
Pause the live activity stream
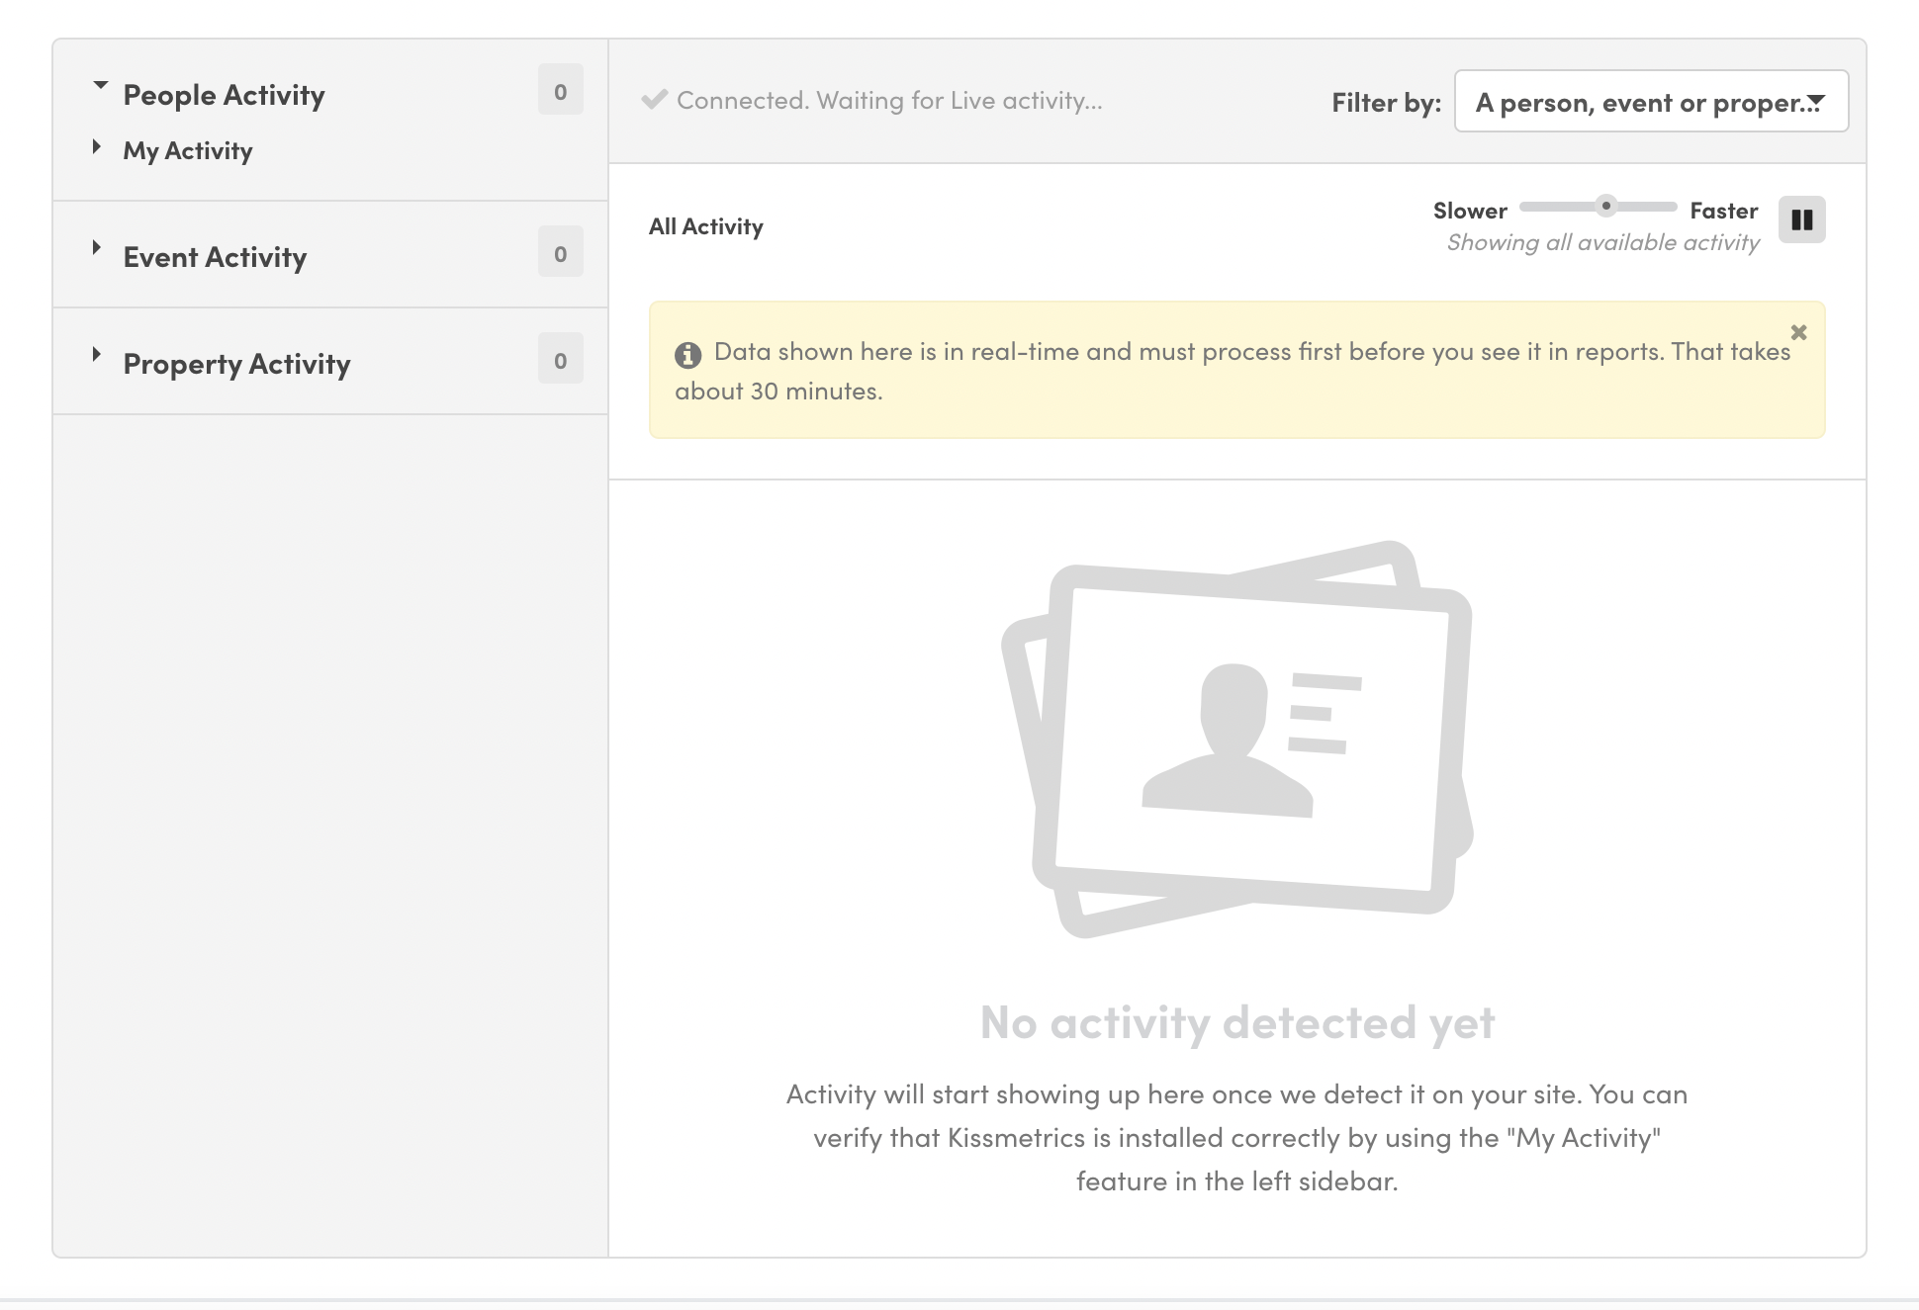tap(1801, 219)
